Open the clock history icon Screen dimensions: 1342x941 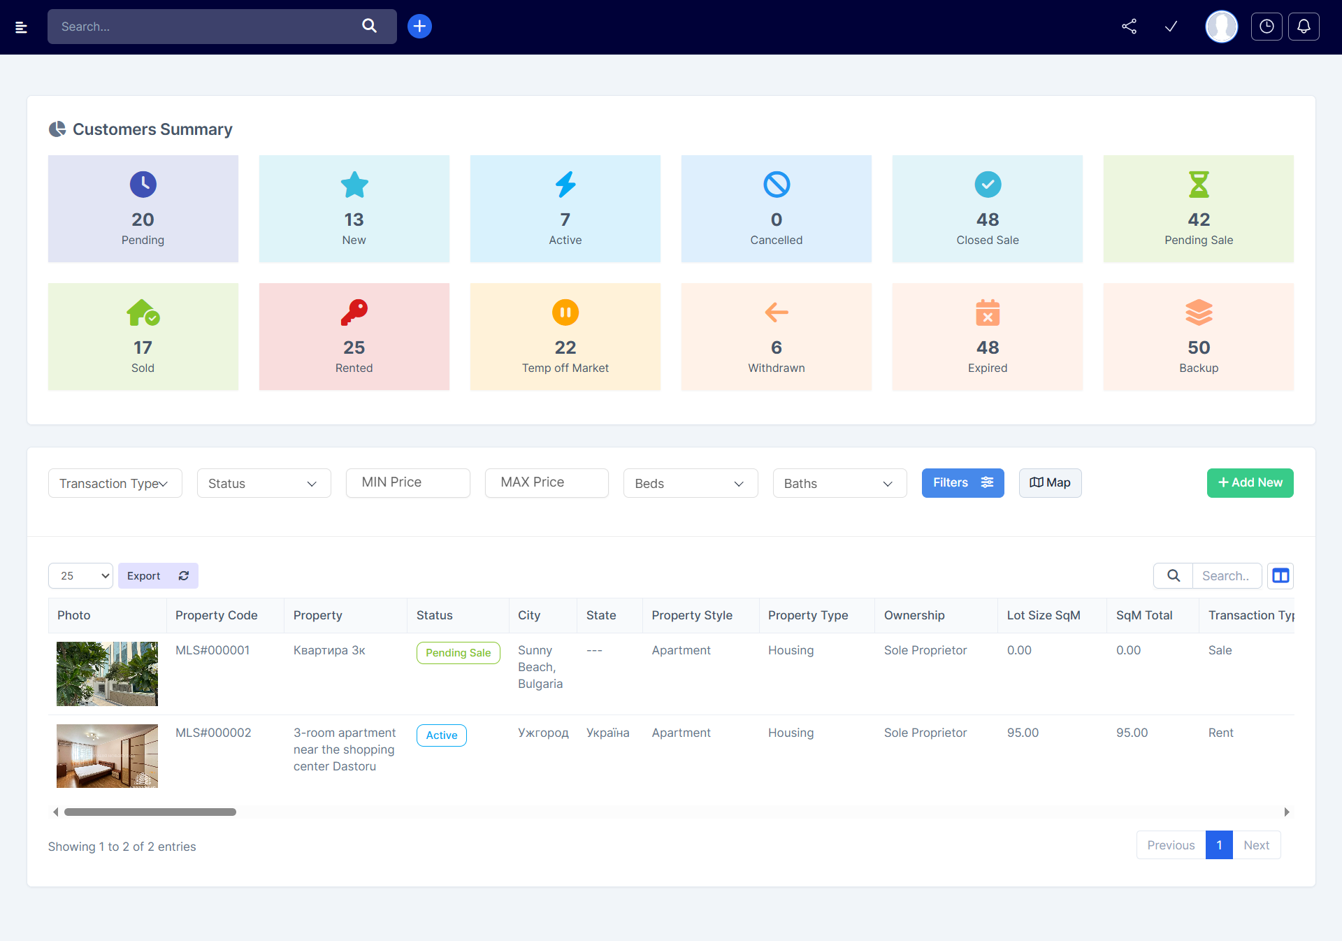[1266, 27]
